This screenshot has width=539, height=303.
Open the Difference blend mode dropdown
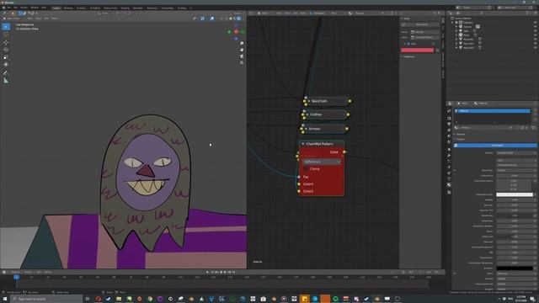pos(322,162)
